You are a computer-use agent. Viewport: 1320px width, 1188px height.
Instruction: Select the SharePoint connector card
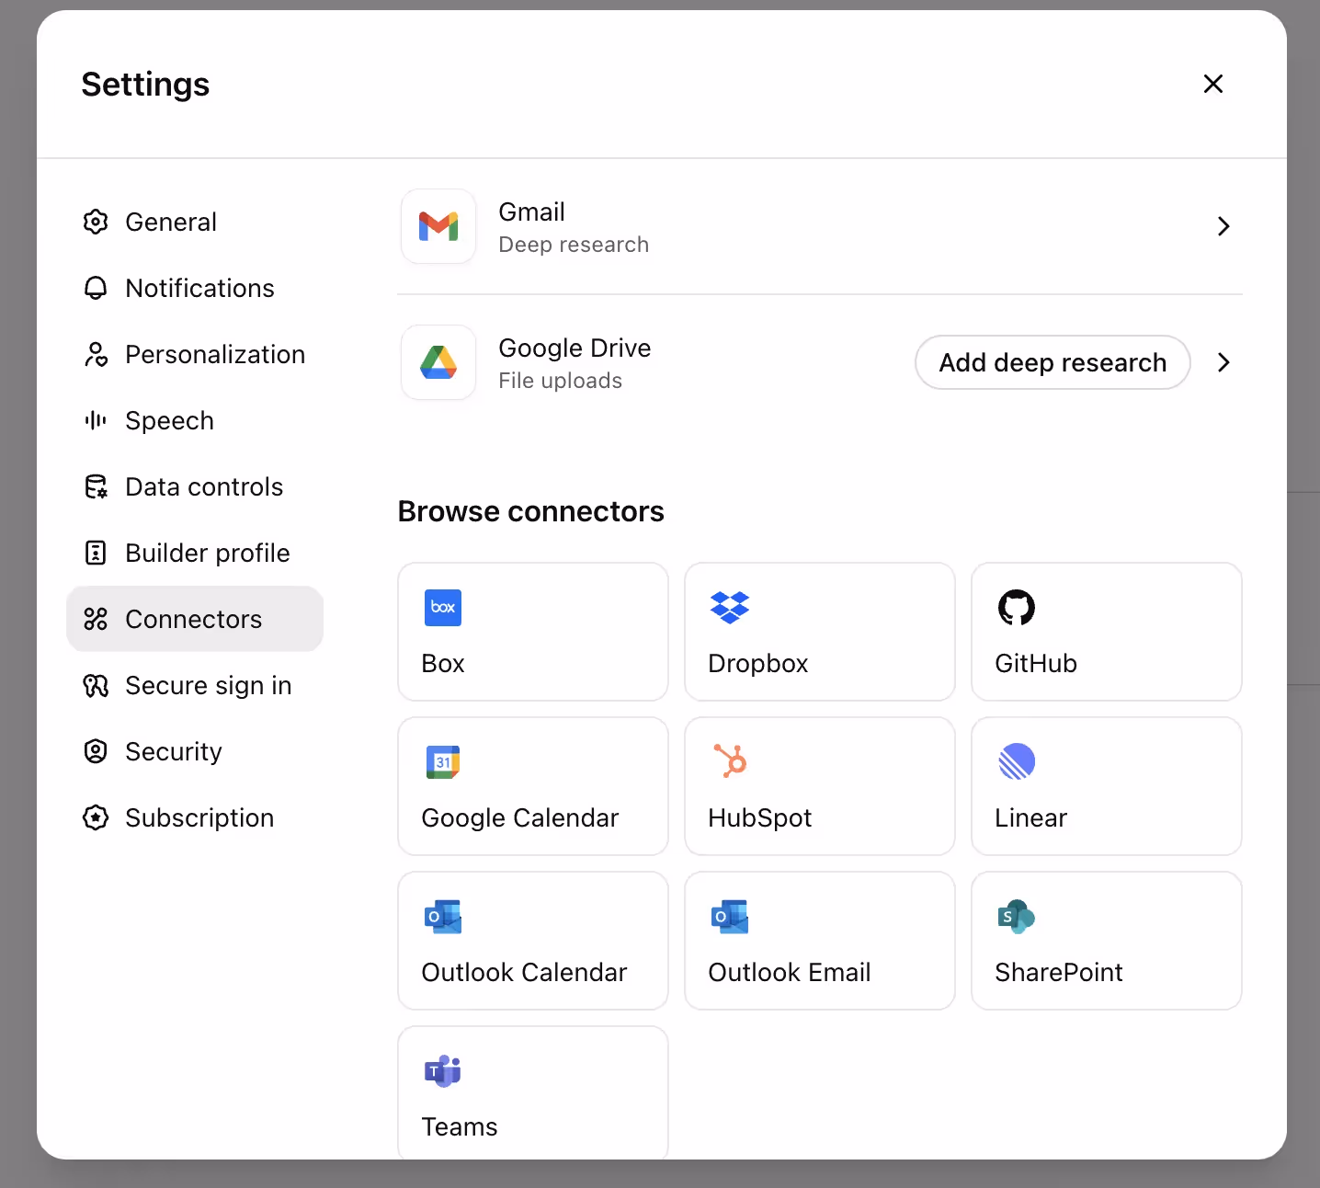click(x=1107, y=941)
